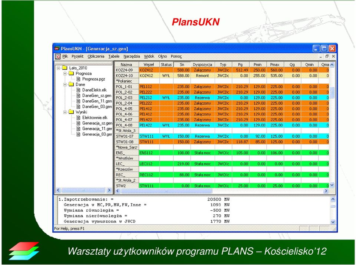Click tree panel scrollbar left arrow
The width and height of the screenshot is (356, 265).
point(58,190)
